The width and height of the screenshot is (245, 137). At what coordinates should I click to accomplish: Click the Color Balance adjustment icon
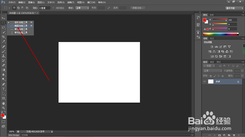click(x=214, y=52)
